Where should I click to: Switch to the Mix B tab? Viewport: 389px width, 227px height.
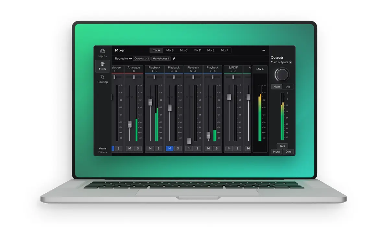[x=170, y=50]
